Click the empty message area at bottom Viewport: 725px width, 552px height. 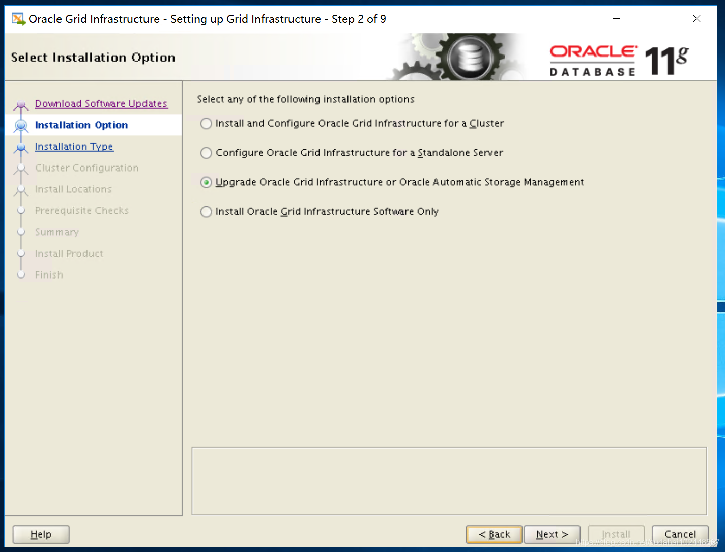(449, 481)
